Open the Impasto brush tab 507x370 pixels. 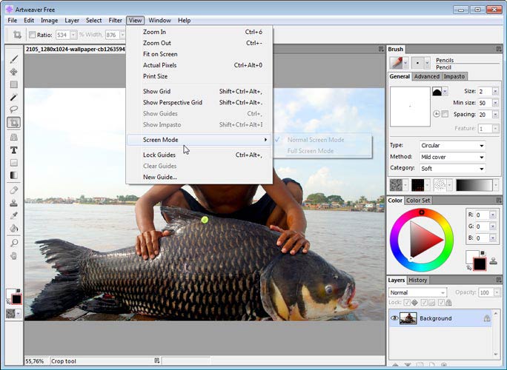tap(454, 76)
